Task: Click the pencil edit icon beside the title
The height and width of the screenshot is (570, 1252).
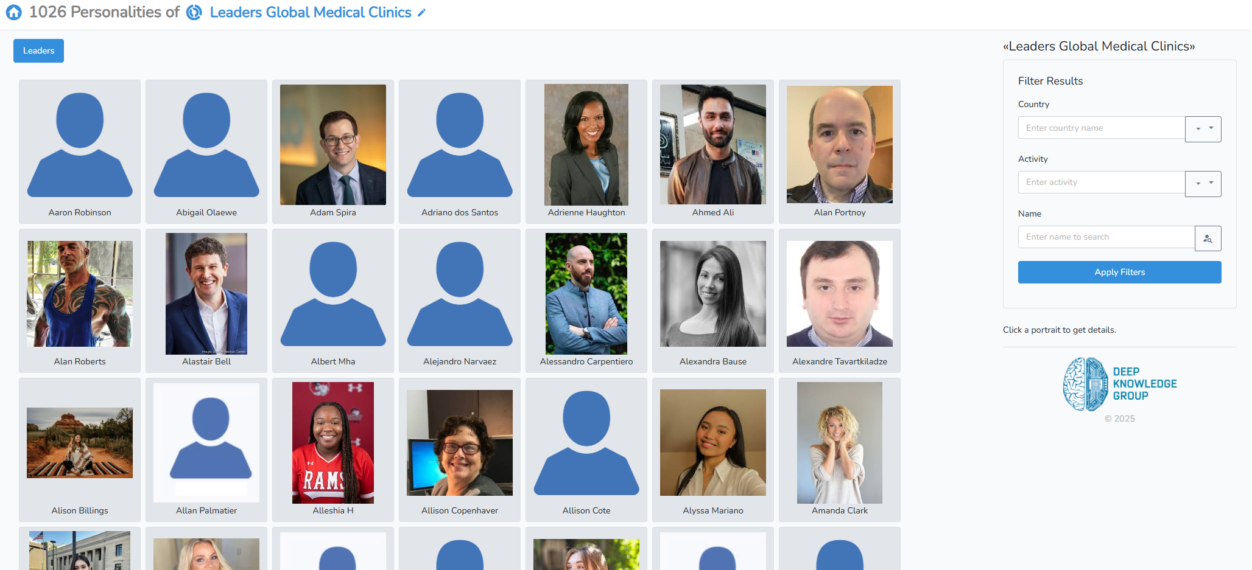Action: click(421, 13)
